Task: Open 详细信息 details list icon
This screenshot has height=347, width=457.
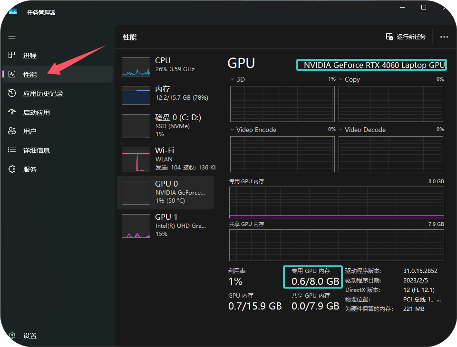Action: pyautogui.click(x=12, y=150)
